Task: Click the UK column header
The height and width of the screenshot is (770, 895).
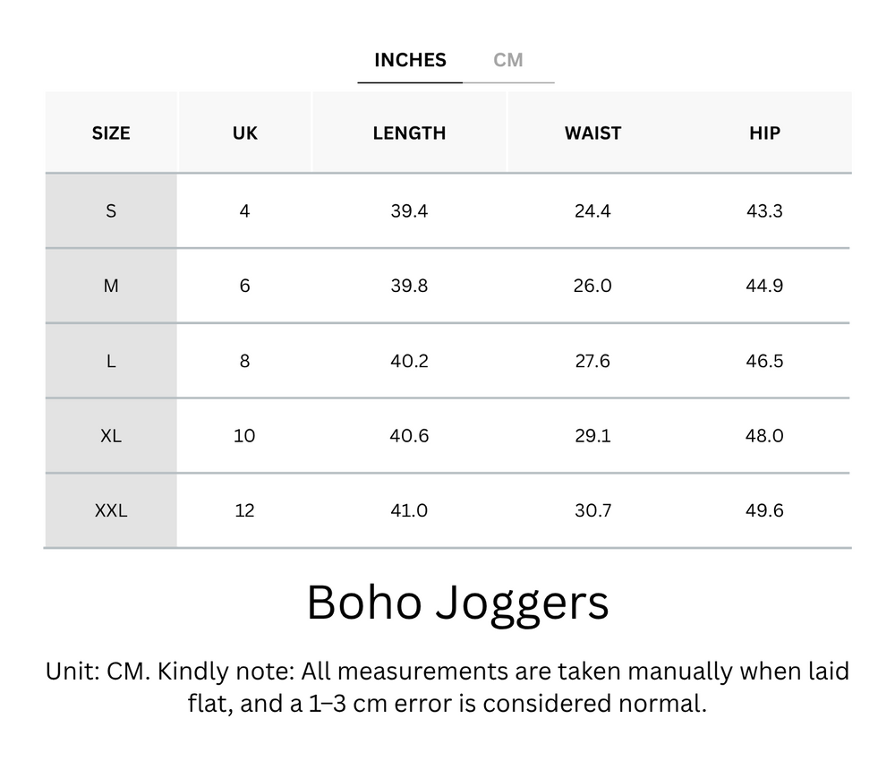Action: click(x=244, y=133)
